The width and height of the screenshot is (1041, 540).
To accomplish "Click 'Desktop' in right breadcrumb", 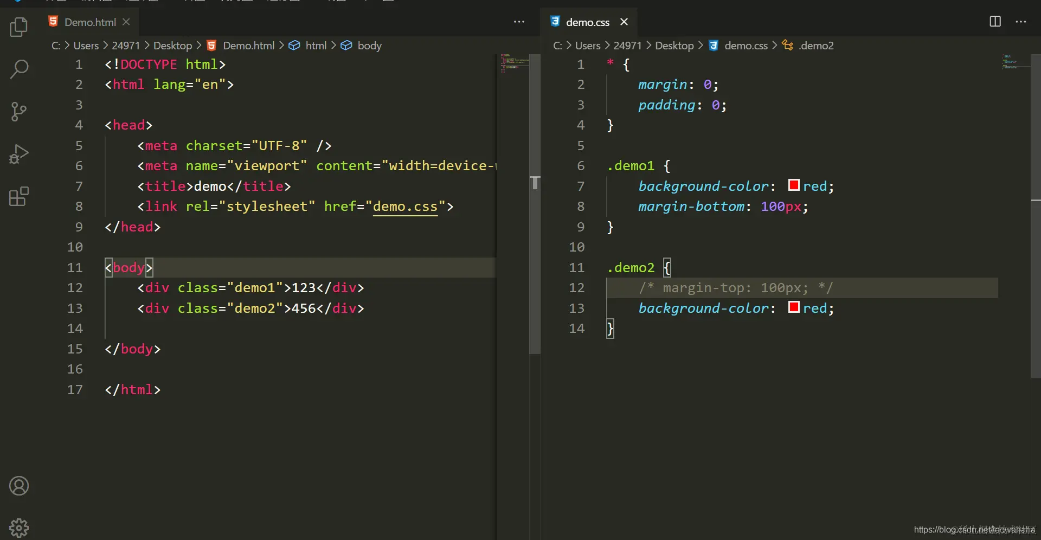I will (674, 46).
